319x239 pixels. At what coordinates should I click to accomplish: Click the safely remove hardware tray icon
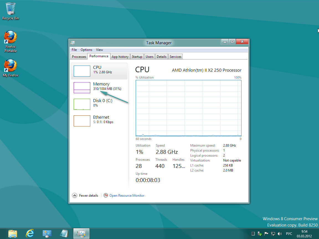click(259, 233)
